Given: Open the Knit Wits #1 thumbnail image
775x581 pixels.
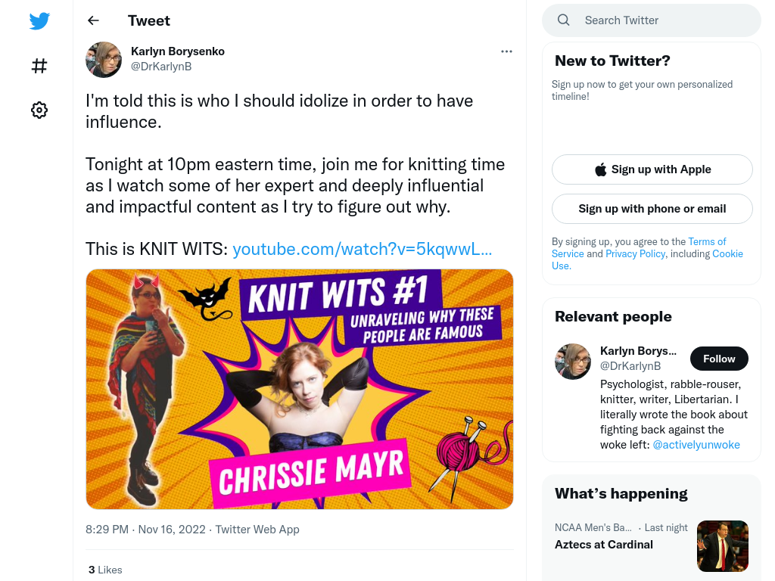Looking at the screenshot, I should tap(300, 389).
